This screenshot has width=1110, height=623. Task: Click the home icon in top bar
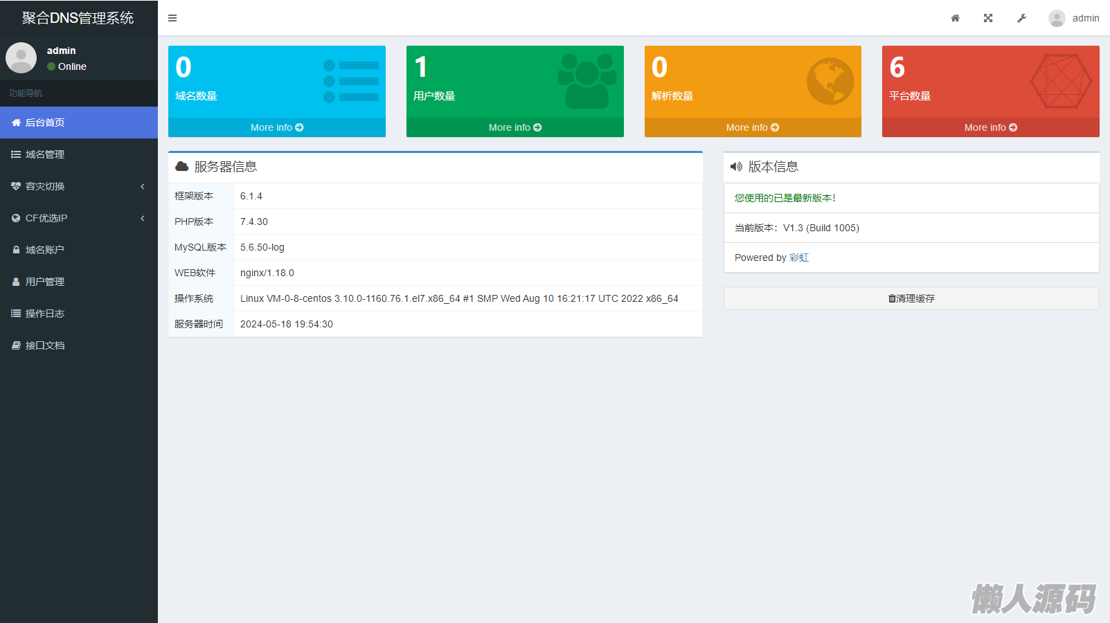(955, 18)
